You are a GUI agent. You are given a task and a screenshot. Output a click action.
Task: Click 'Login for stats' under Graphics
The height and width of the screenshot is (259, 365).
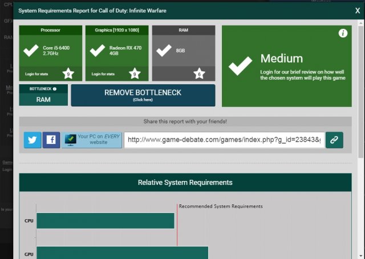[x=104, y=74]
